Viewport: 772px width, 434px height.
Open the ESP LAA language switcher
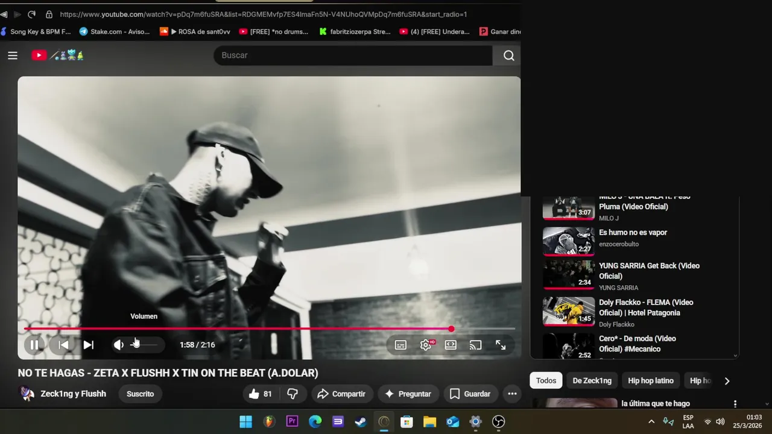[688, 421]
